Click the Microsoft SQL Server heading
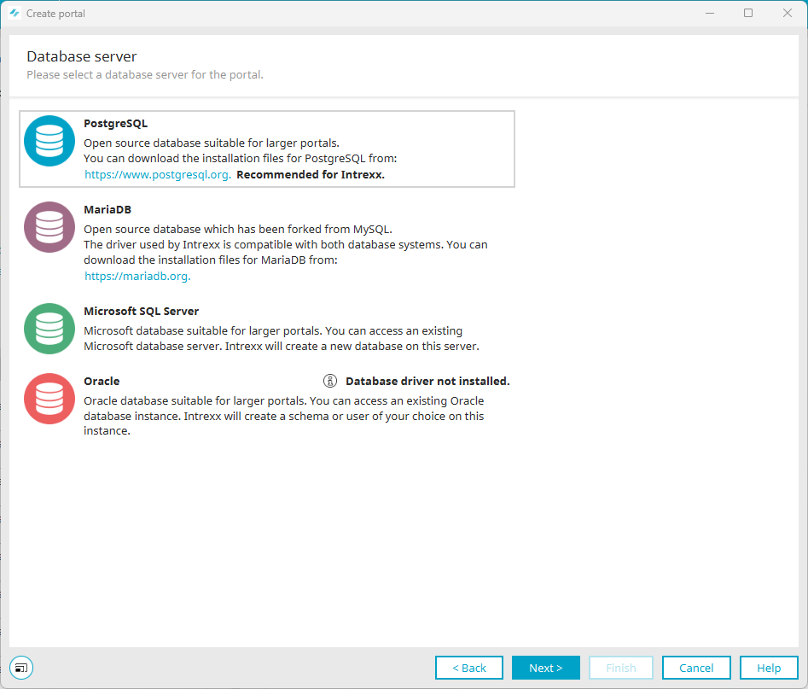 coord(141,311)
